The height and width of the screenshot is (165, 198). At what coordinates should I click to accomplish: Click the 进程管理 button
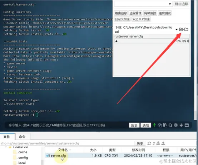pos(135,13)
